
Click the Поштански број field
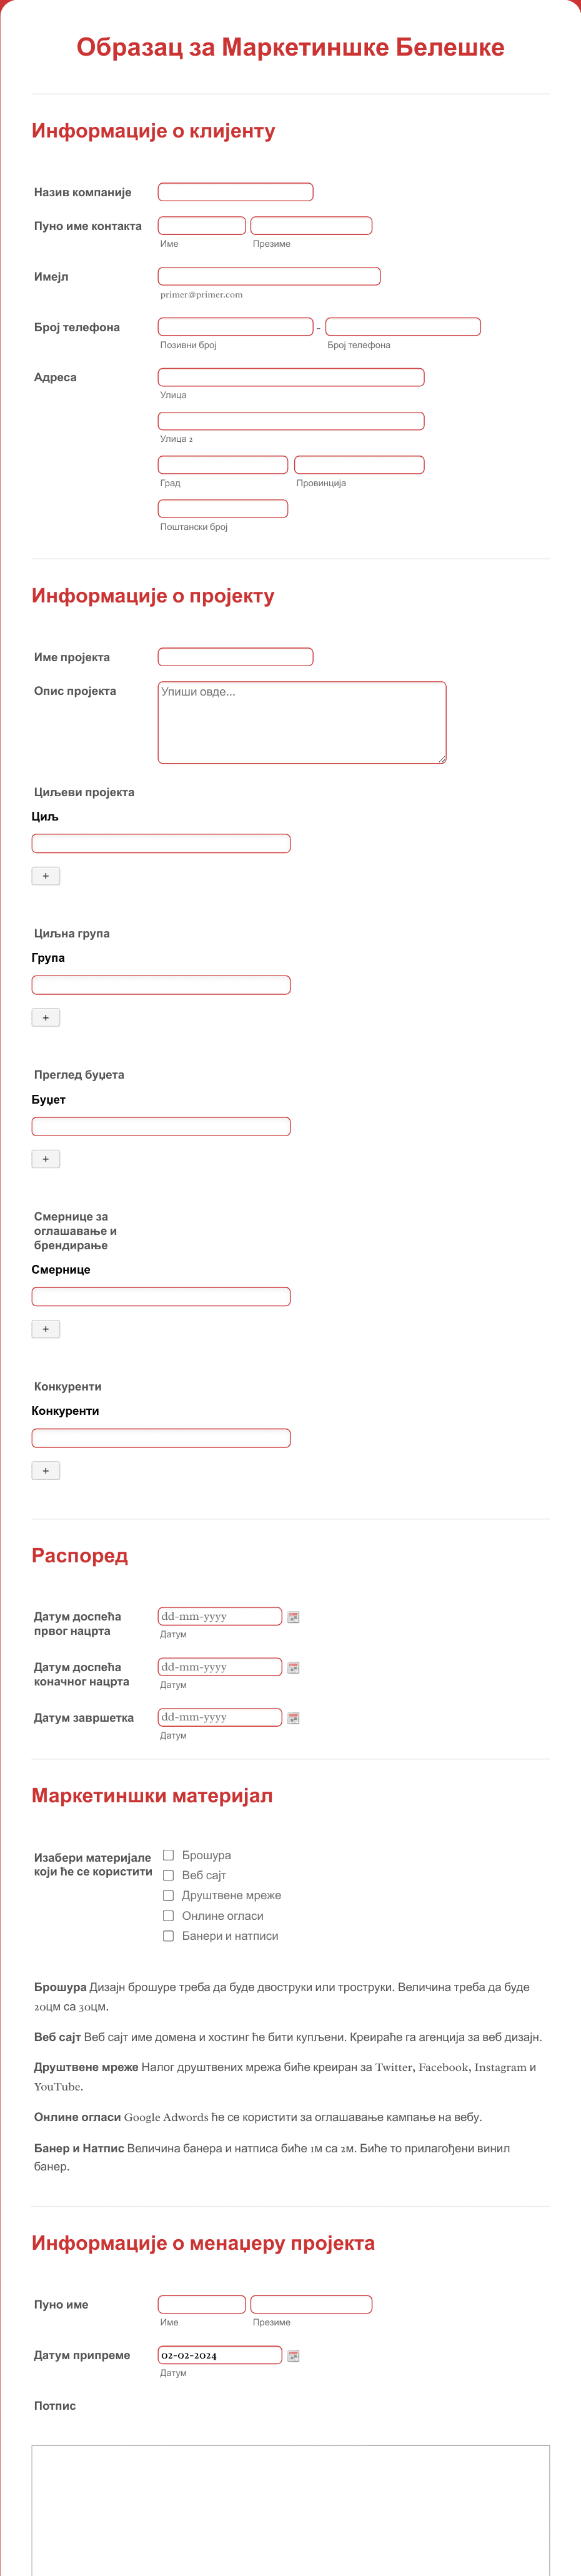[x=223, y=509]
